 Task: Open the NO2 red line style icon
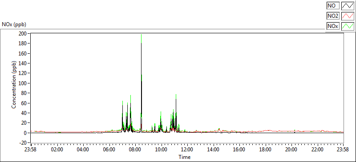coord(348,16)
